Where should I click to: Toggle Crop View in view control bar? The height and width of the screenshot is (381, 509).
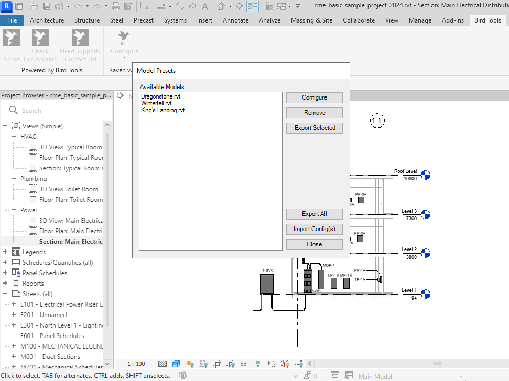point(216,364)
